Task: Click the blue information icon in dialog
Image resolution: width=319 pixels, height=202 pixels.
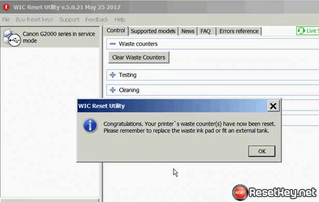Action: (90, 126)
